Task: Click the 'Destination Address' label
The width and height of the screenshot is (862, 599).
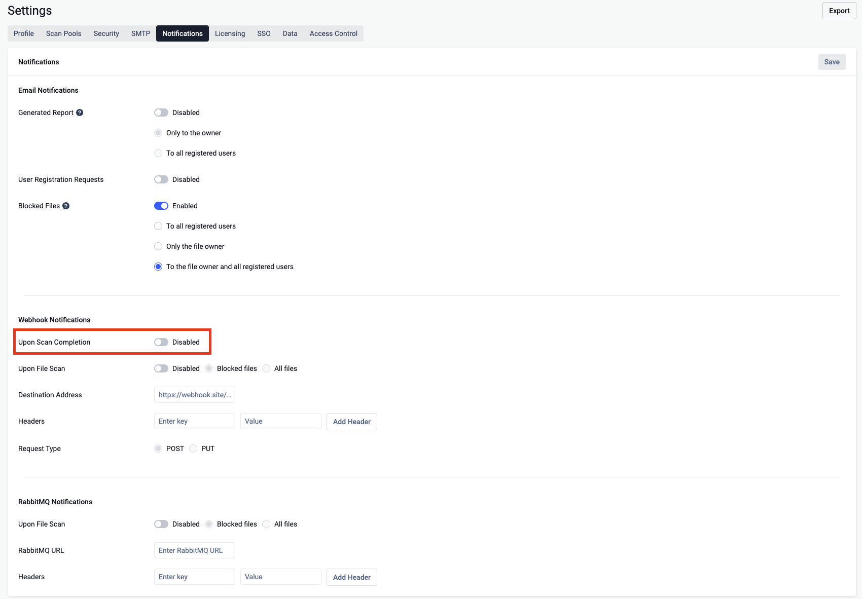Action: 50,395
